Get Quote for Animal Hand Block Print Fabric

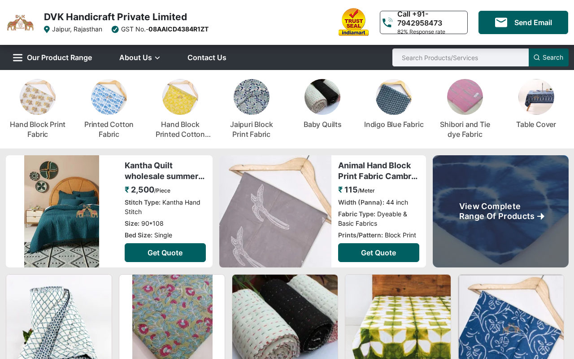pos(378,253)
